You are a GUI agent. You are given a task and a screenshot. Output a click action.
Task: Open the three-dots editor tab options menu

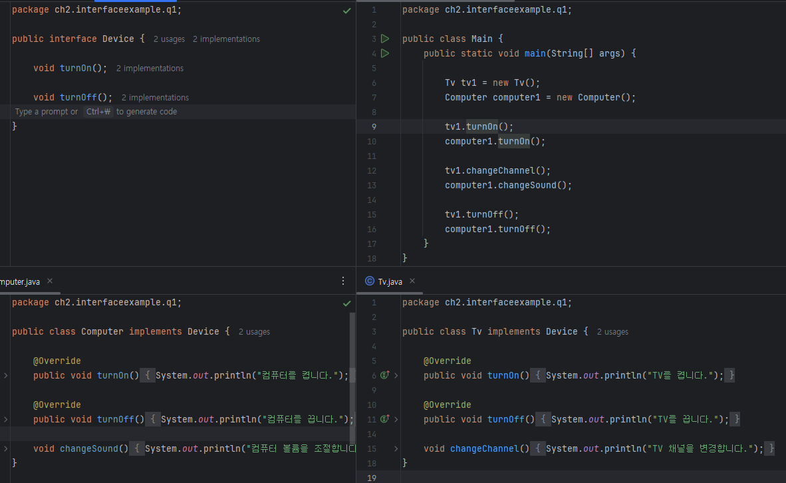(x=343, y=281)
